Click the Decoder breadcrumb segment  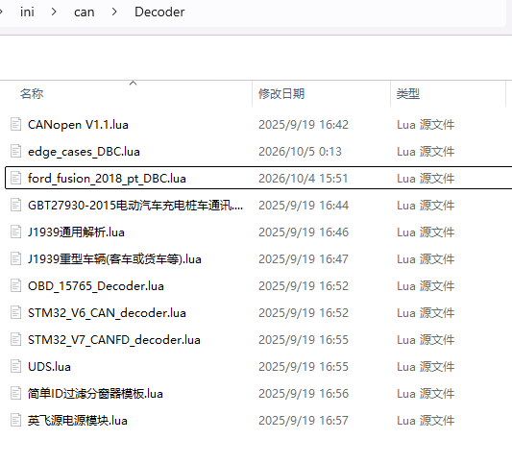tap(159, 12)
